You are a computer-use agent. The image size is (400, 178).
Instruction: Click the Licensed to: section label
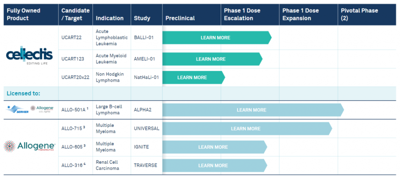click(x=23, y=93)
